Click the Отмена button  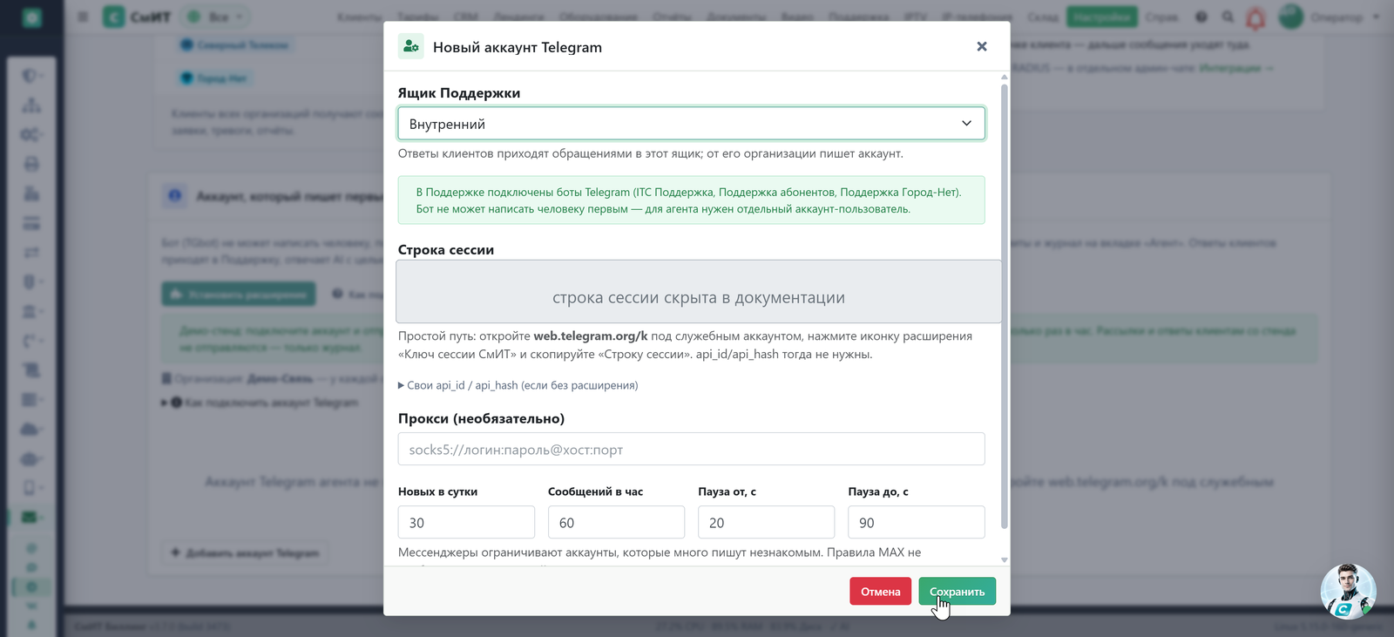click(881, 591)
